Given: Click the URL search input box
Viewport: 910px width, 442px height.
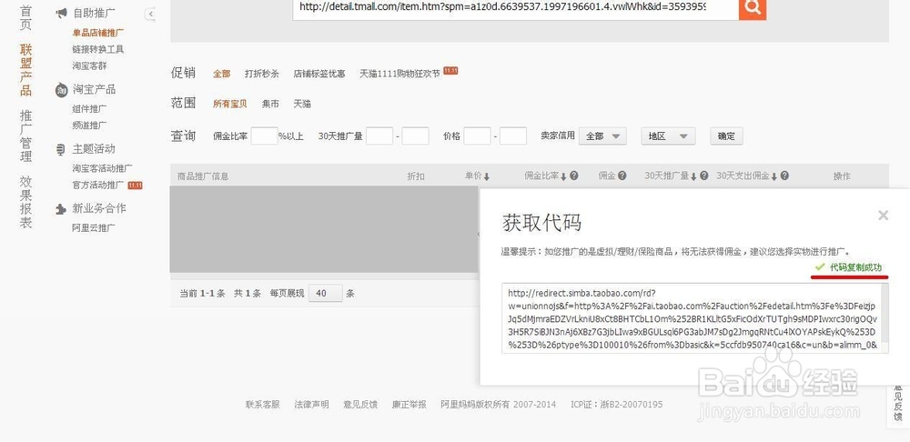Looking at the screenshot, I should pos(515,8).
